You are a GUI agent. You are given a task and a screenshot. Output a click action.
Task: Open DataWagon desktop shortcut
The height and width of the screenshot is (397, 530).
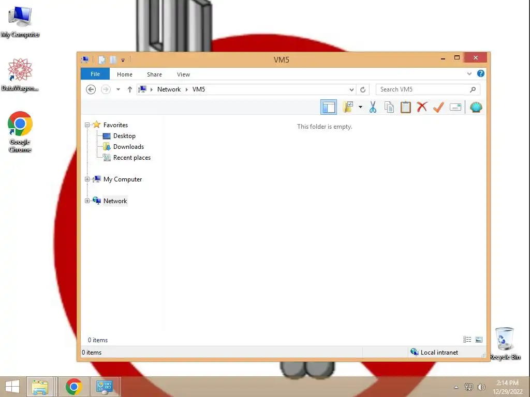click(20, 75)
